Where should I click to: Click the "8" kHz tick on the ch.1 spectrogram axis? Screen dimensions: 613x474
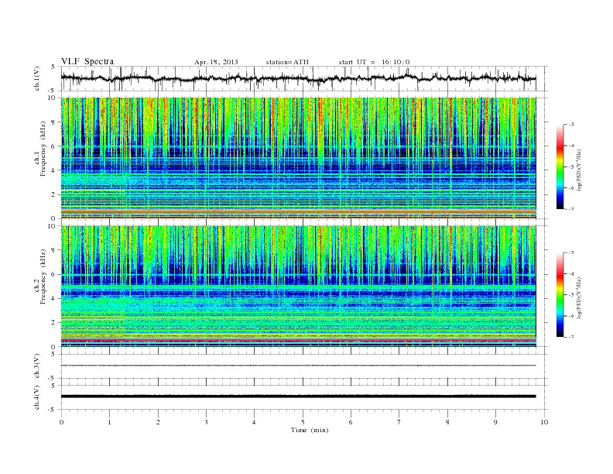pyautogui.click(x=53, y=122)
